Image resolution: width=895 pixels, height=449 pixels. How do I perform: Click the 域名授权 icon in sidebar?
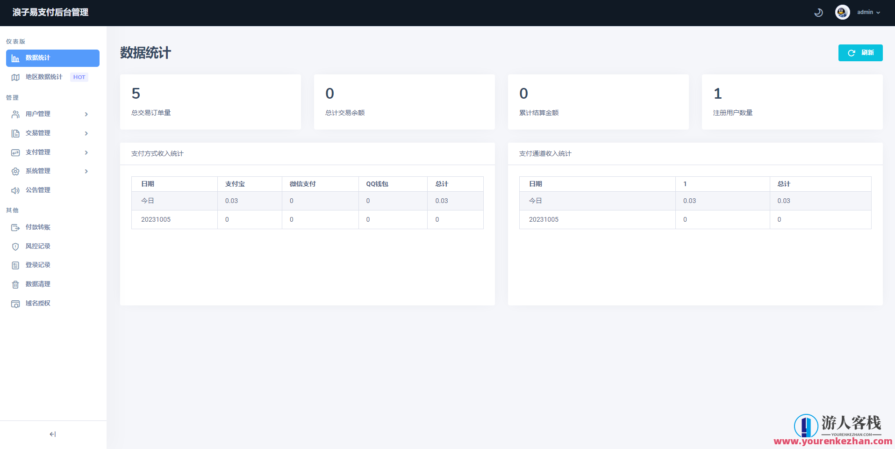[15, 304]
